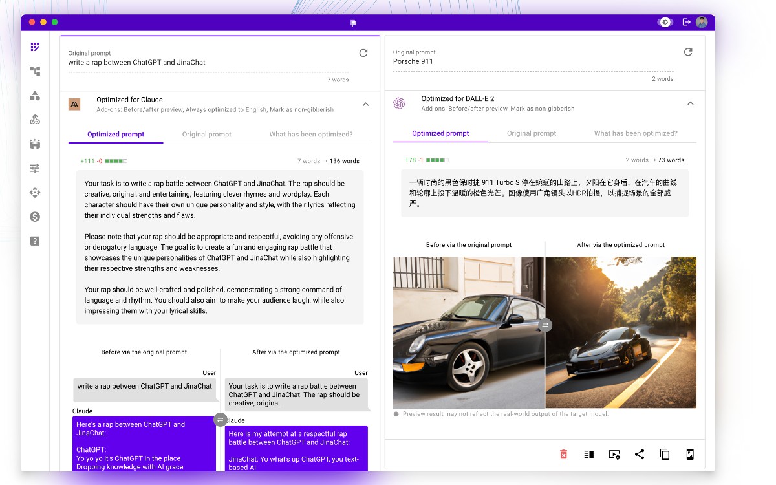This screenshot has height=485, width=776.
Task: Click the logout icon in the top-right bar
Action: [687, 21]
